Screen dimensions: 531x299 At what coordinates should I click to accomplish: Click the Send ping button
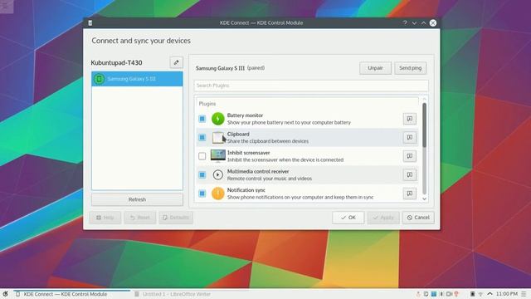(410, 68)
